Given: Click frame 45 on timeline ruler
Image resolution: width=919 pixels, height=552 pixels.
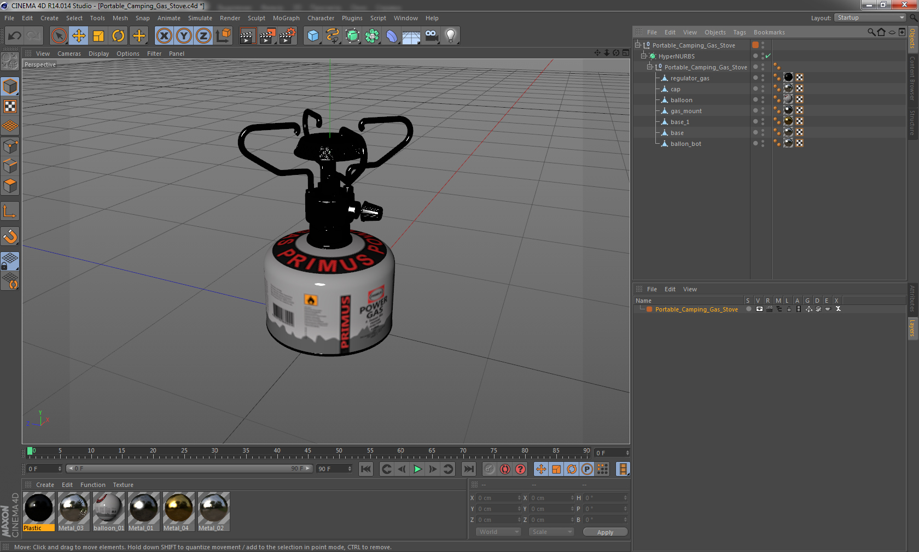Looking at the screenshot, I should (308, 453).
